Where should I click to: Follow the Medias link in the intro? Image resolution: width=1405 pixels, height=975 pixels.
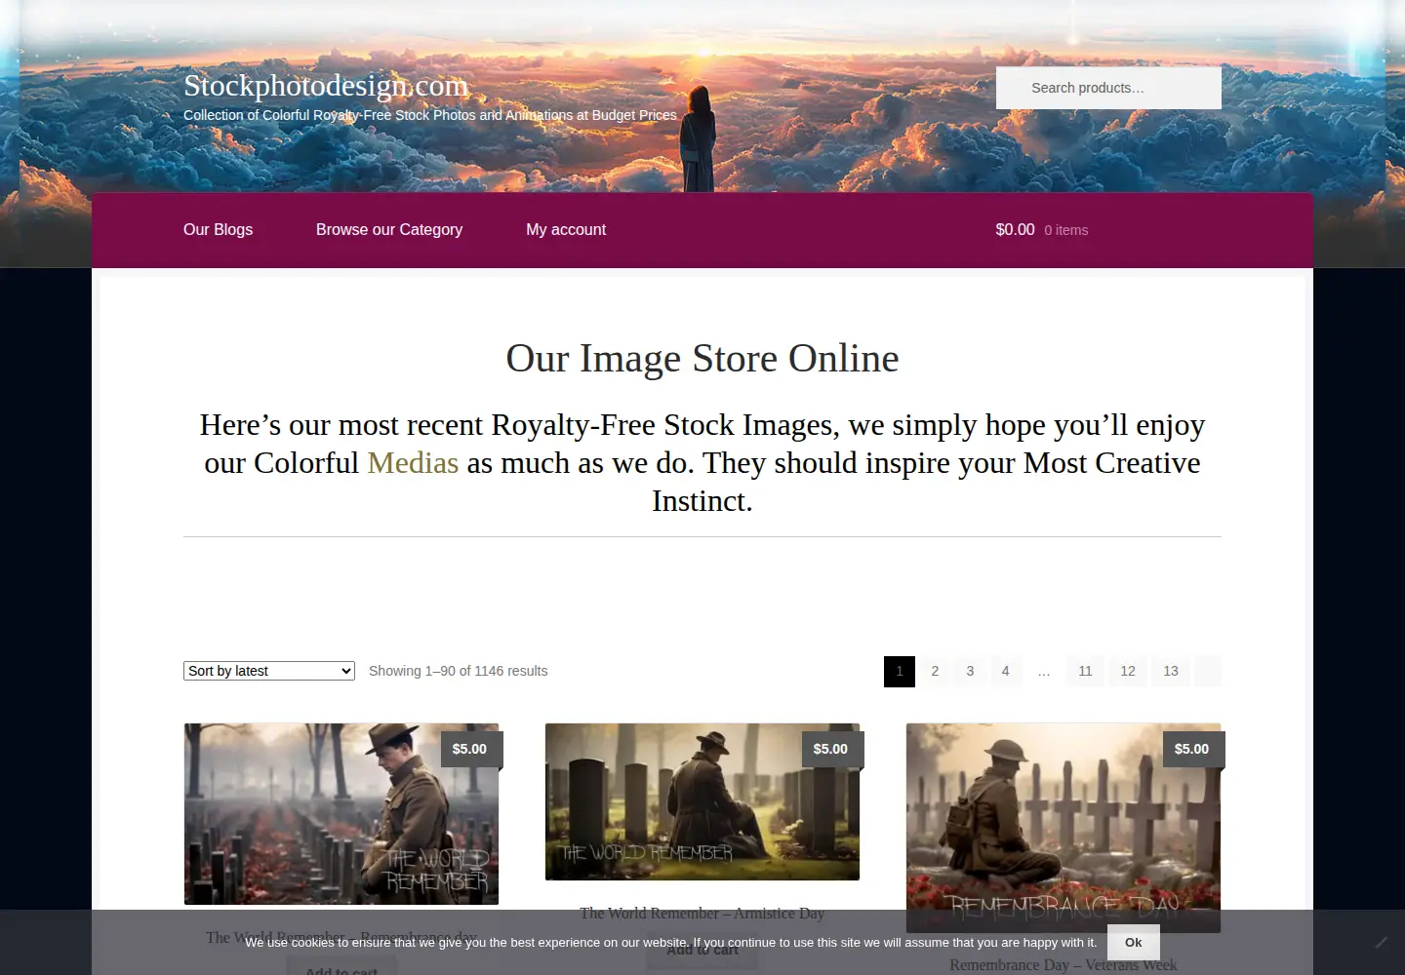click(413, 462)
